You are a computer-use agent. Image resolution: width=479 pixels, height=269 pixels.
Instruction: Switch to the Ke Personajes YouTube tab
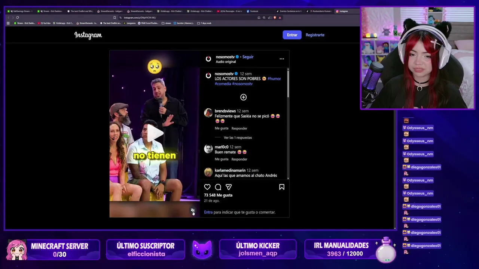(x=230, y=11)
